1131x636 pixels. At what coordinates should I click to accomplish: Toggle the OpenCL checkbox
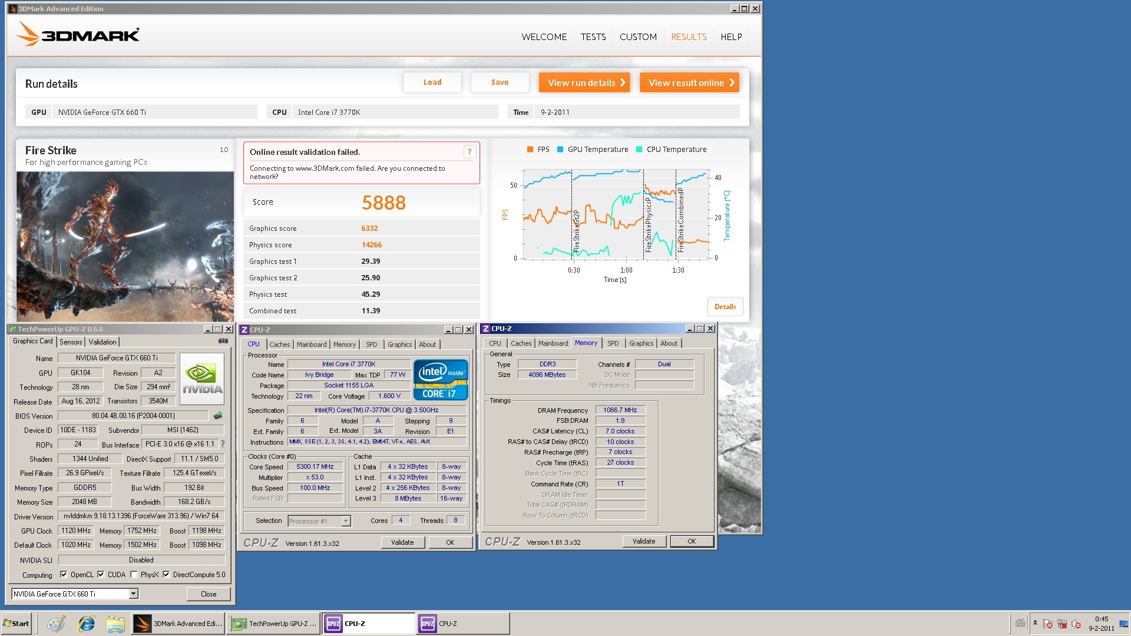pos(64,575)
